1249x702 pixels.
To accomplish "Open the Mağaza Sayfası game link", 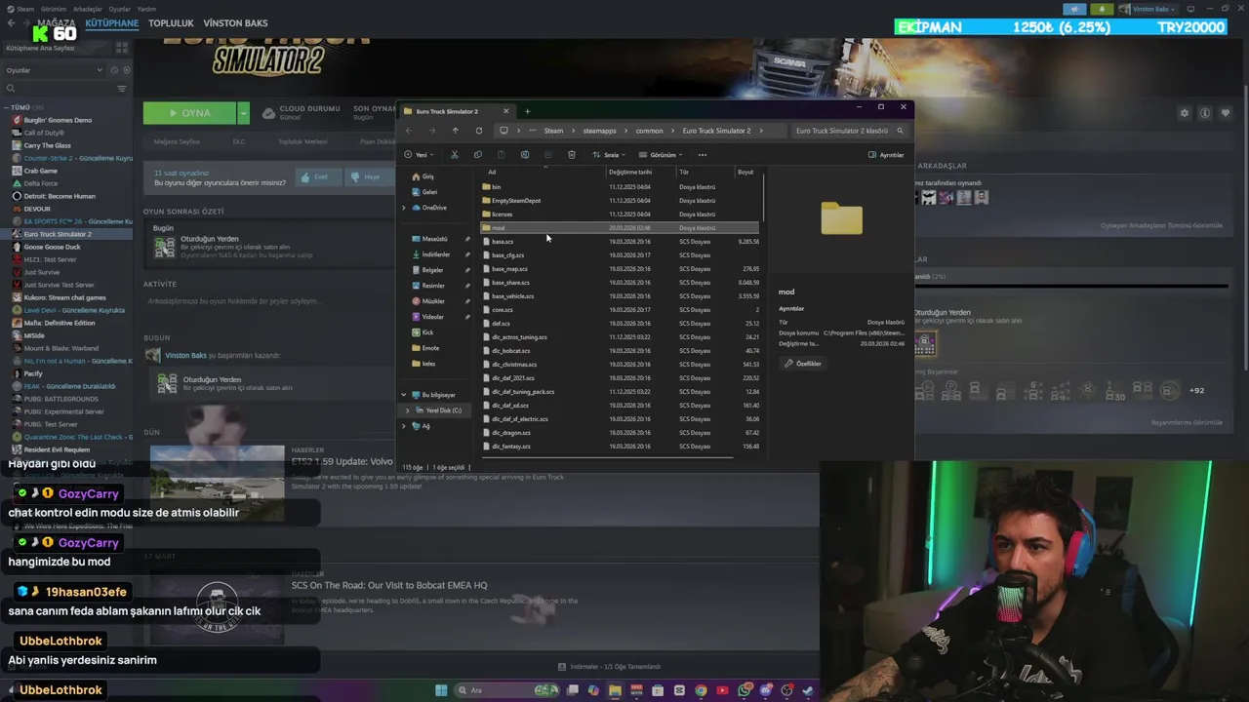I will coord(177,142).
